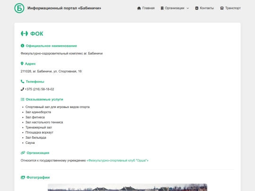The height and width of the screenshot is (191, 255).
Task: Click the chain link icon by Организация
Action: pos(23,153)
